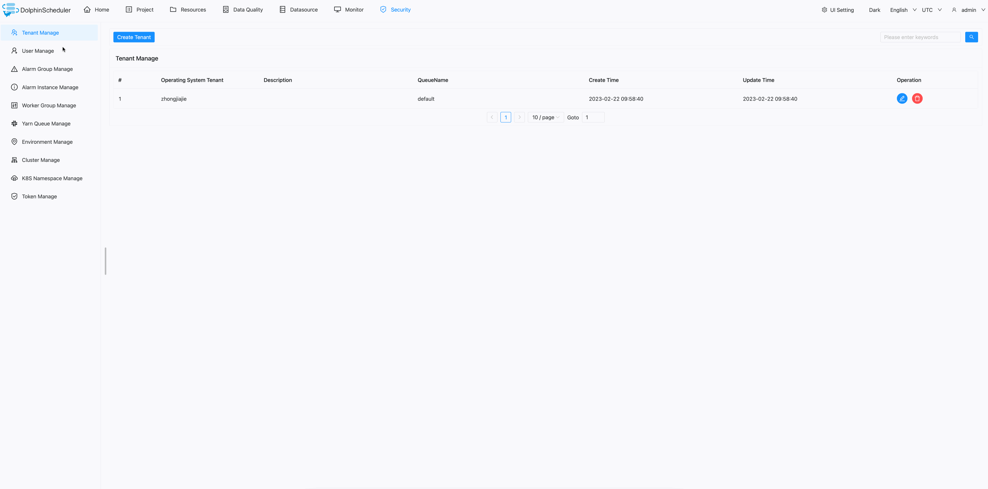Click the Create Tenant button
Viewport: 988px width, 489px height.
[x=134, y=37]
